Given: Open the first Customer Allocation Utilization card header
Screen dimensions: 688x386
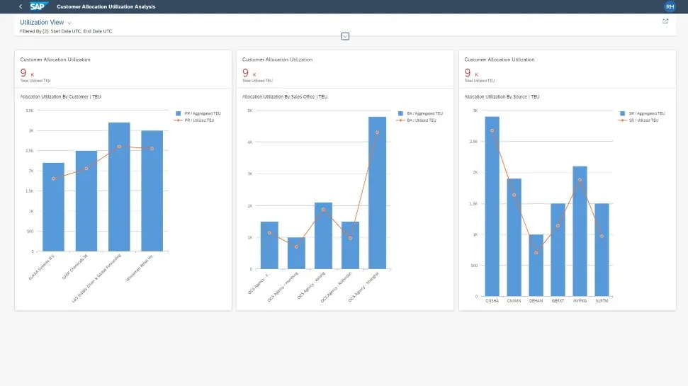Looking at the screenshot, I should 55,59.
